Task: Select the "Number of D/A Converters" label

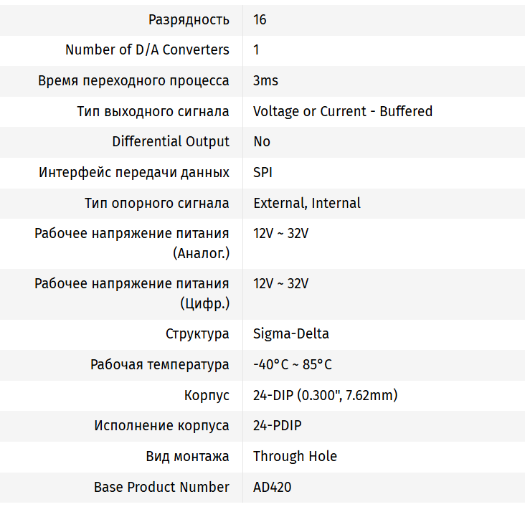Action: (x=147, y=49)
